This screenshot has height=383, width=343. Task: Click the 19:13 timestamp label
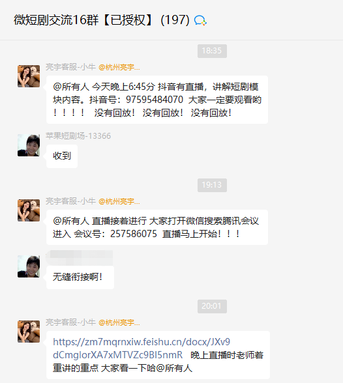[x=212, y=185]
